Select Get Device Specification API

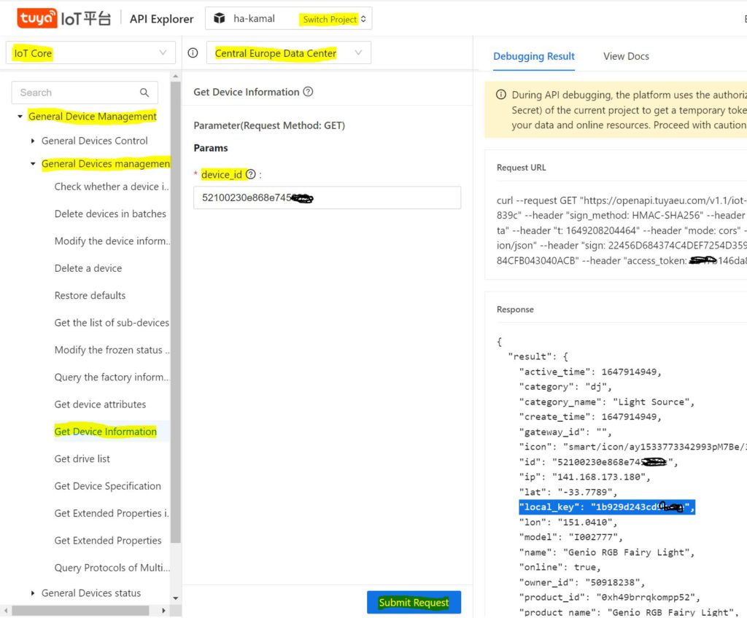tap(108, 485)
